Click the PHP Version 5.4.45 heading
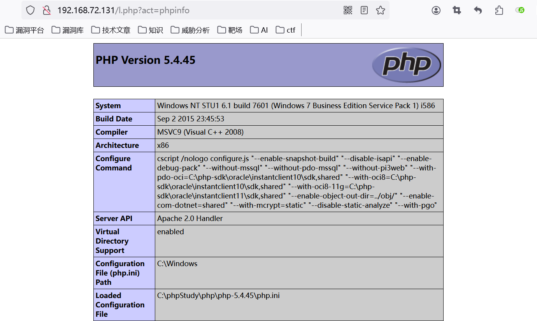Image resolution: width=537 pixels, height=321 pixels. (146, 60)
